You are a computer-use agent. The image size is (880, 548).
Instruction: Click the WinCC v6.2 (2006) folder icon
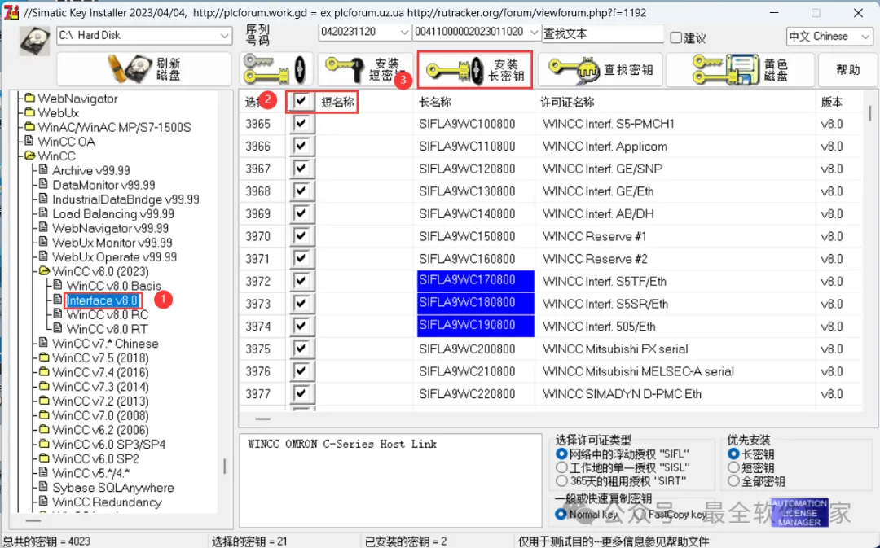coord(44,430)
